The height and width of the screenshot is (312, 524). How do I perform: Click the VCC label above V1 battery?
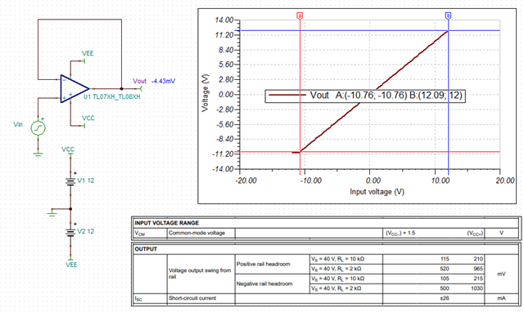(x=68, y=149)
